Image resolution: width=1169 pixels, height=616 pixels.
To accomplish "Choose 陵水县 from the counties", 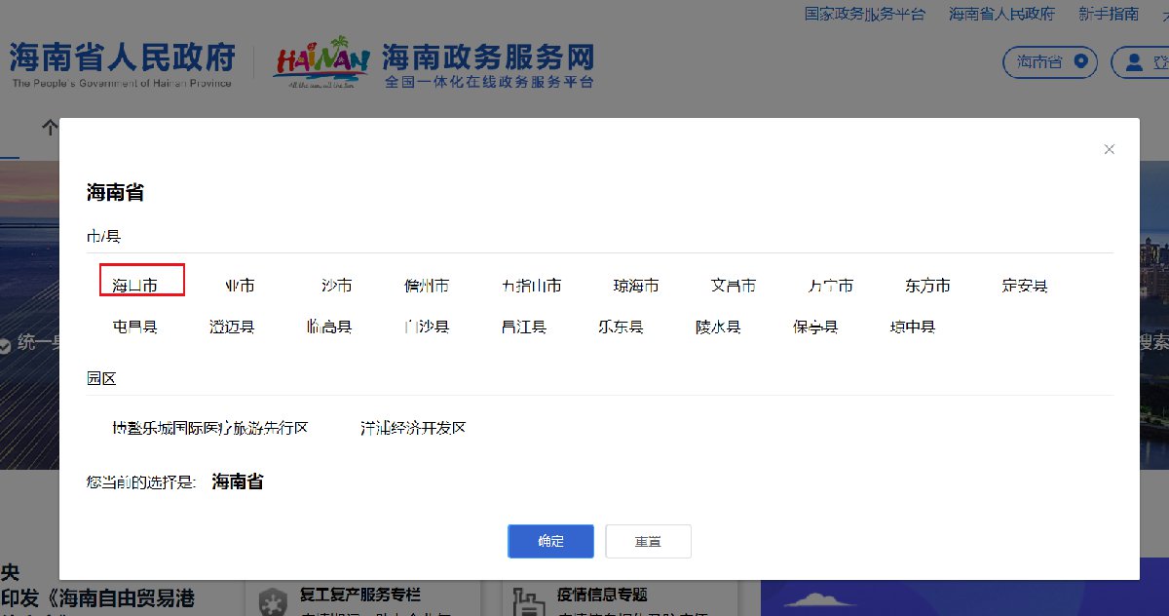I will (x=718, y=327).
